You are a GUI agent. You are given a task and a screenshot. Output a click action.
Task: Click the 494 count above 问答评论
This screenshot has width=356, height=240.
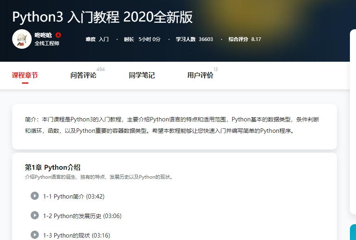[101, 69]
